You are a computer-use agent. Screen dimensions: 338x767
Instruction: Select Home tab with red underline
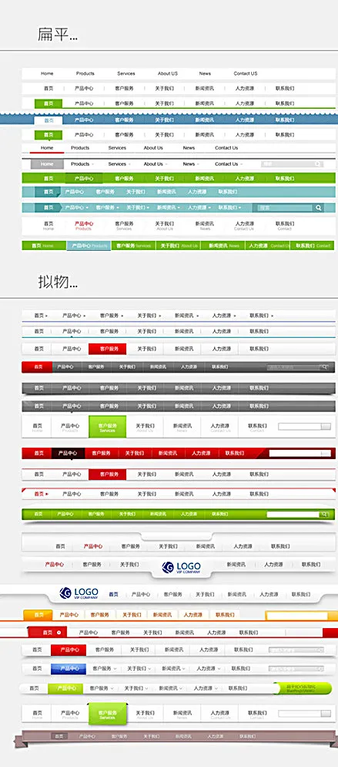coord(47,148)
